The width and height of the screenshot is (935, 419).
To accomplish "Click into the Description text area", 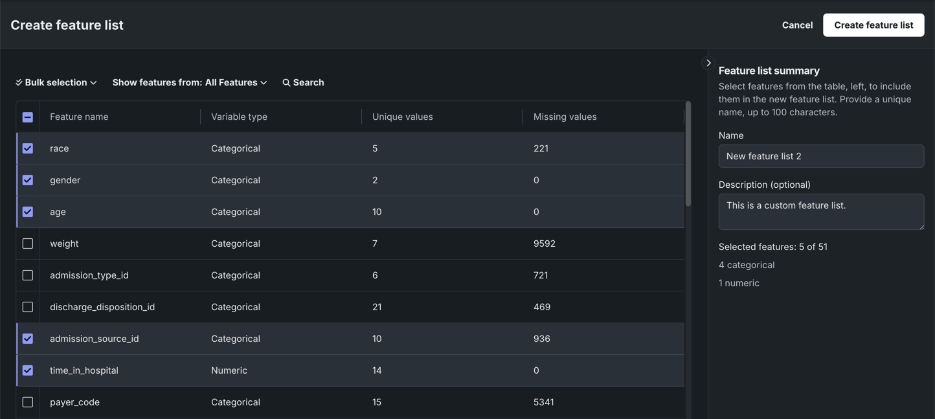I will (x=820, y=212).
